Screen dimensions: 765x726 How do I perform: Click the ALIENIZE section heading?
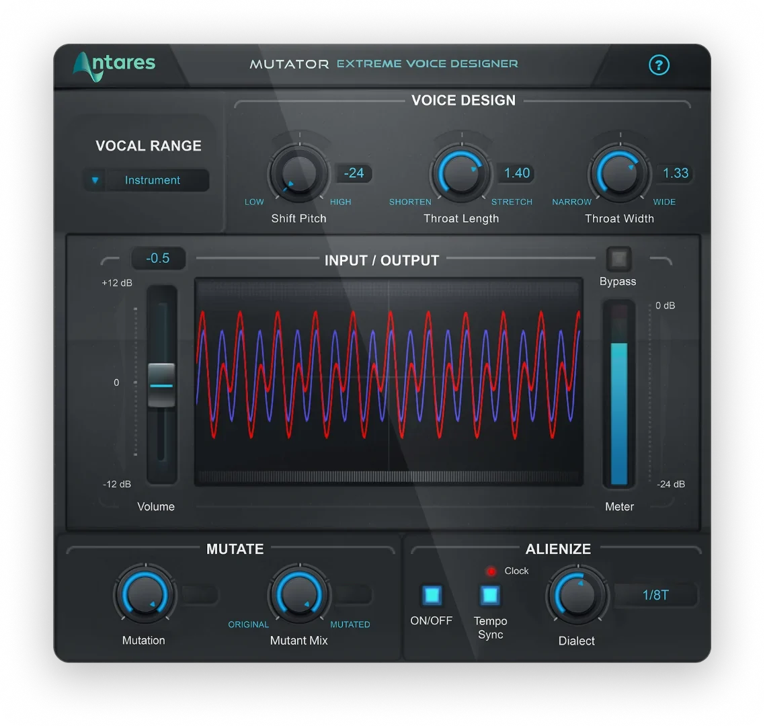(x=558, y=549)
